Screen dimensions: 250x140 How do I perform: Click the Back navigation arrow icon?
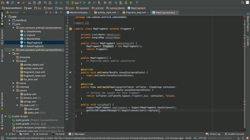click(x=56, y=3)
